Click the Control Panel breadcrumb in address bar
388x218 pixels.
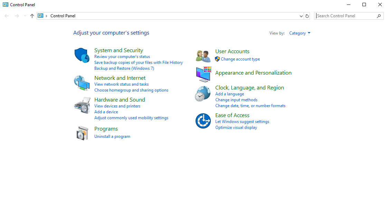point(63,16)
